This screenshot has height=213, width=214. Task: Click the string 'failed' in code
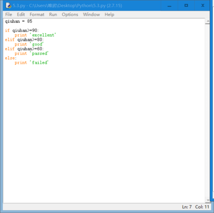coord(39,63)
